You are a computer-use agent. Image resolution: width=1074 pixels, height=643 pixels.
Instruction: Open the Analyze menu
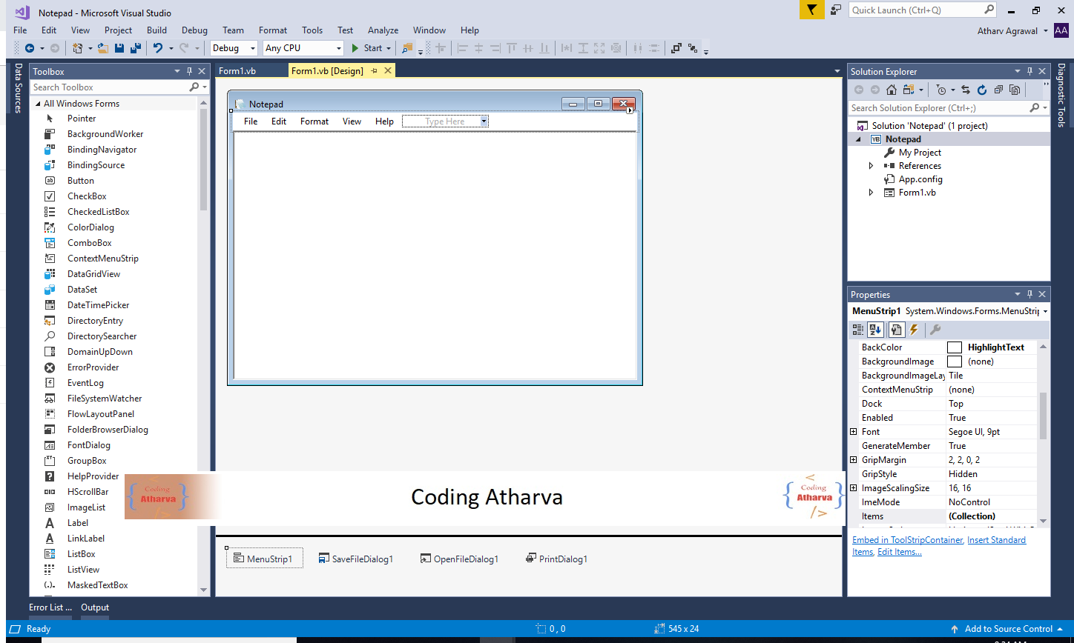(x=383, y=30)
